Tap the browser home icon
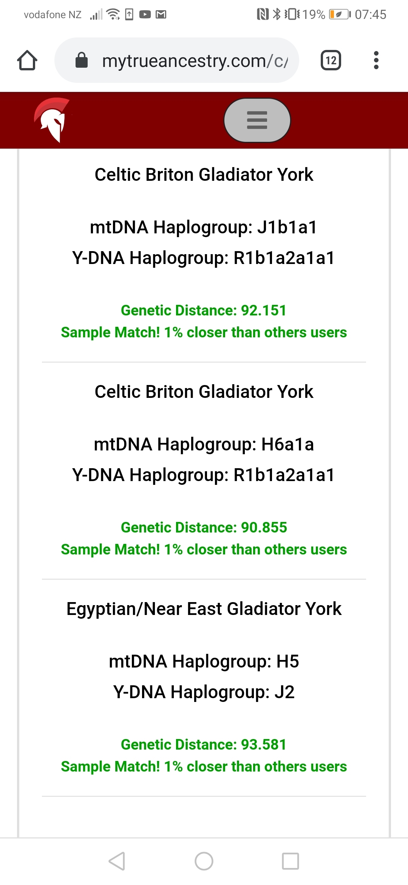Viewport: 408px width, 885px height. click(x=27, y=61)
